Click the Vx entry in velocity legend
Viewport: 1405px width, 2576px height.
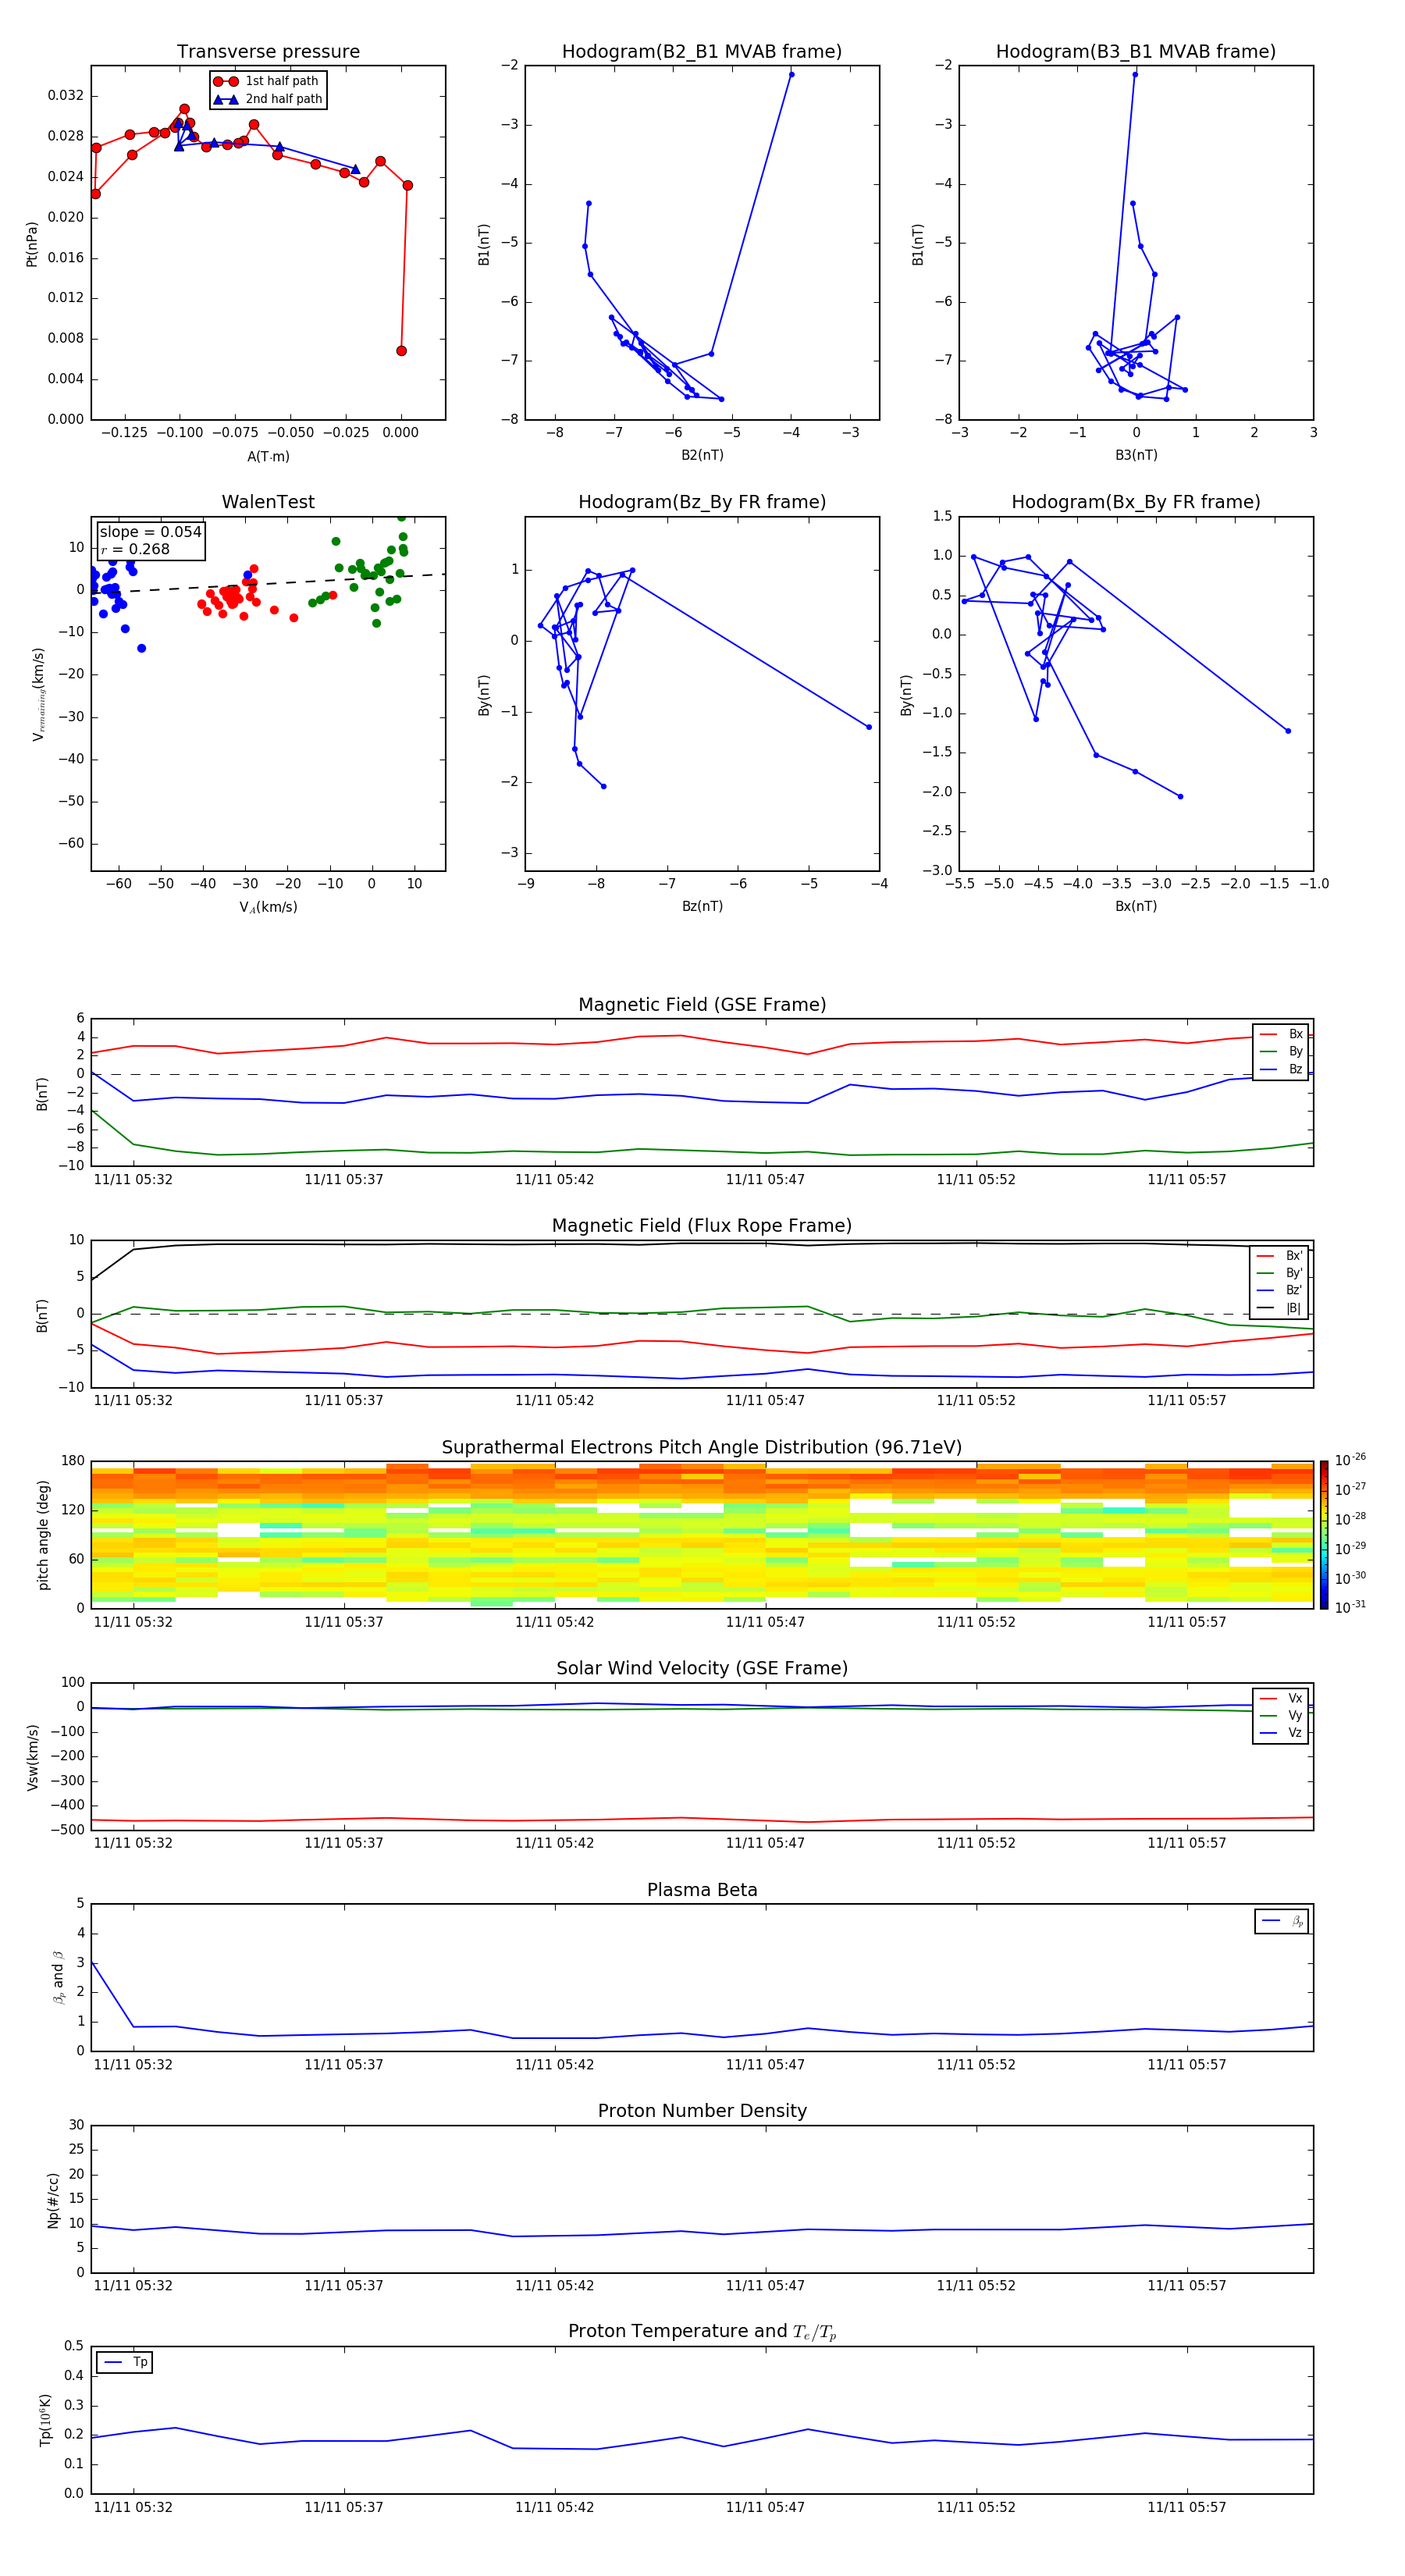tap(1281, 1698)
